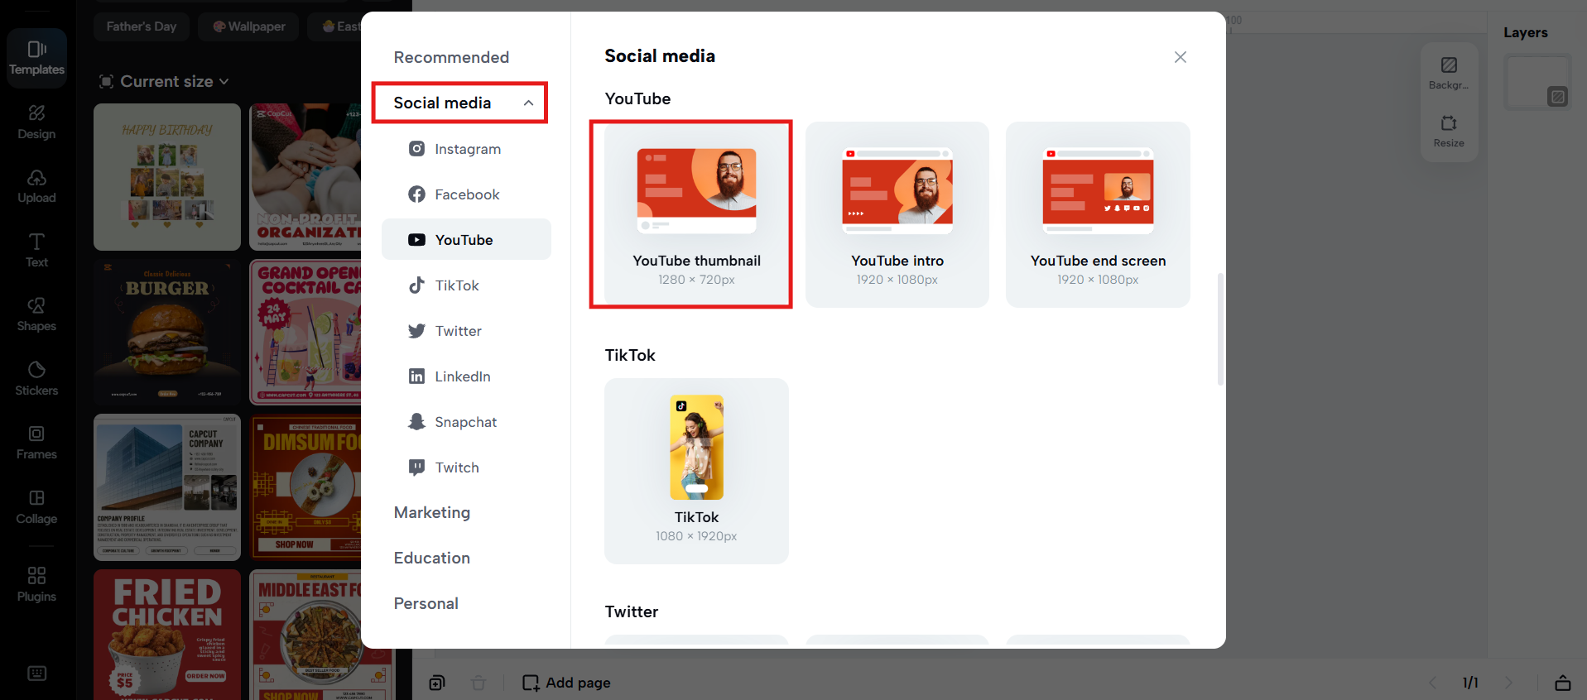Go to the previous page arrow
Image resolution: width=1587 pixels, height=700 pixels.
pyautogui.click(x=1433, y=683)
